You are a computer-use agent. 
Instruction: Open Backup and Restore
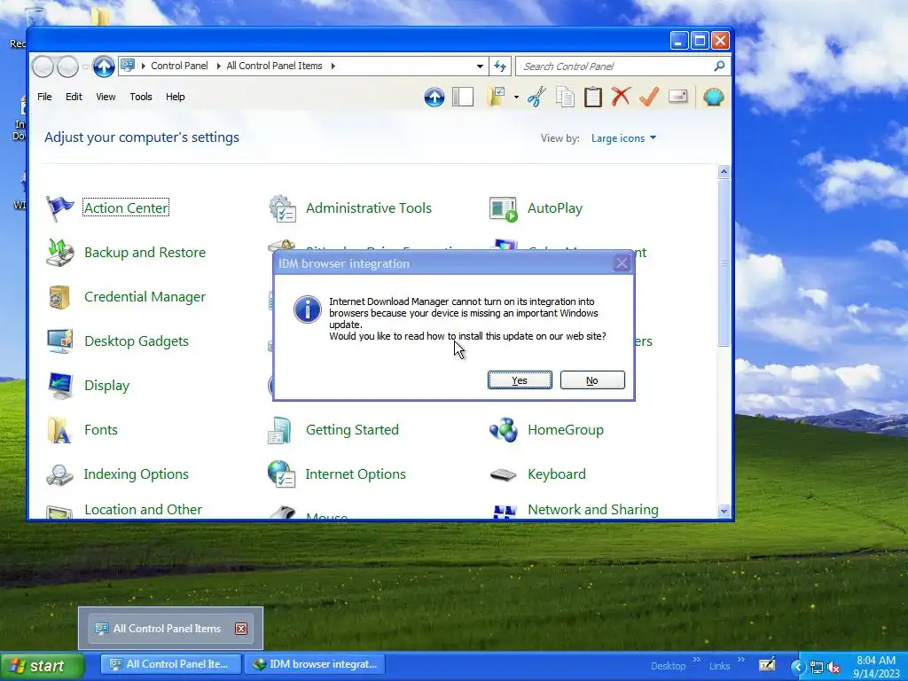click(145, 253)
